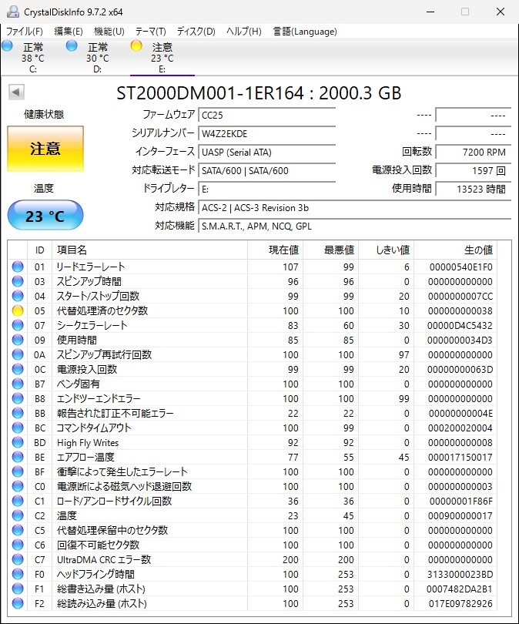Screen dimensions: 519x624
Task: Click the power on hours field 13523 時間
Action: 474,189
